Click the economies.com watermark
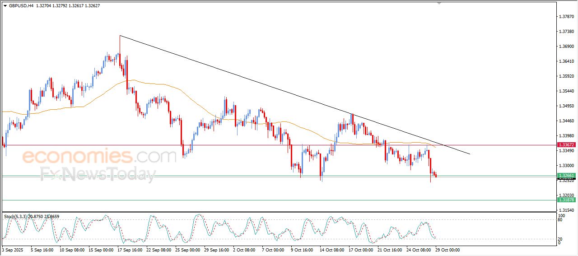This screenshot has width=578, height=256. tap(98, 157)
